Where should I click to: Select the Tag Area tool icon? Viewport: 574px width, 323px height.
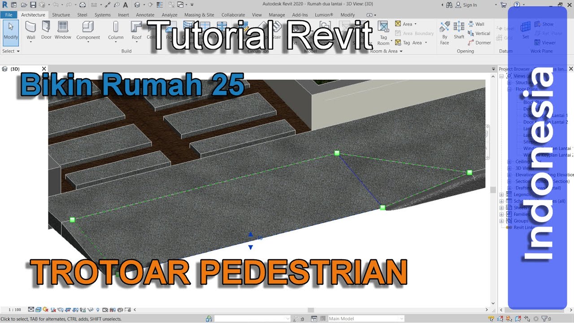tap(398, 43)
